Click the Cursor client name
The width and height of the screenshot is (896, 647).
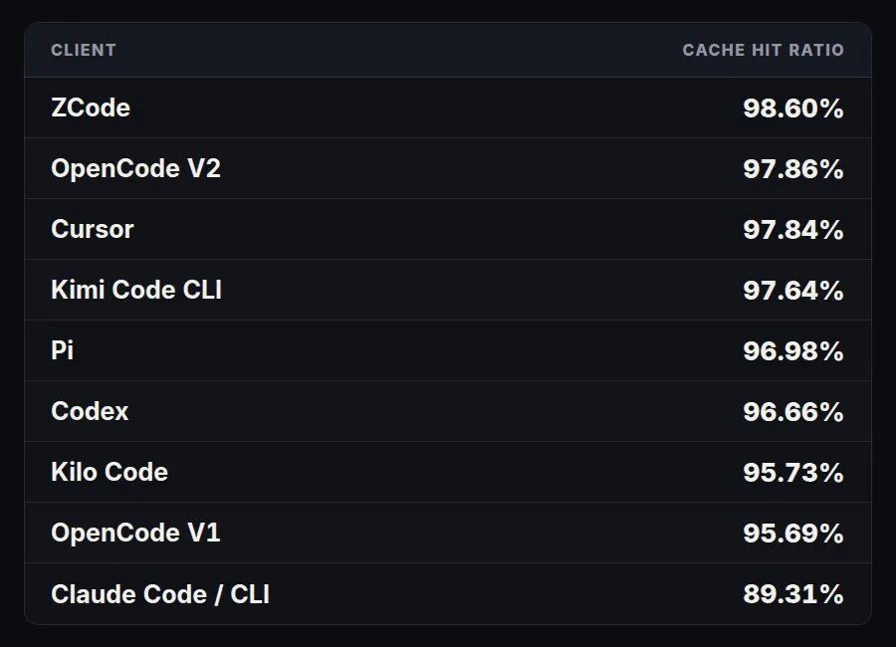coord(92,229)
